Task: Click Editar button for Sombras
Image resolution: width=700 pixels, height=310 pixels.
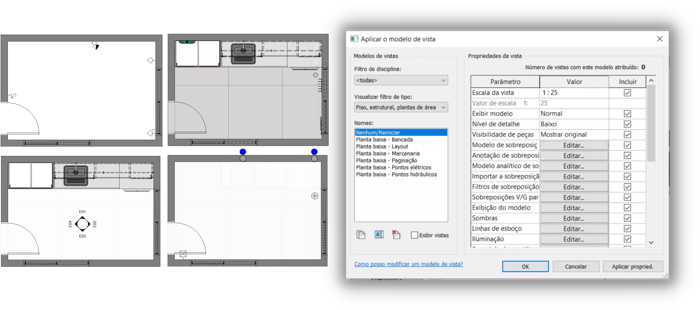Action: [x=574, y=218]
